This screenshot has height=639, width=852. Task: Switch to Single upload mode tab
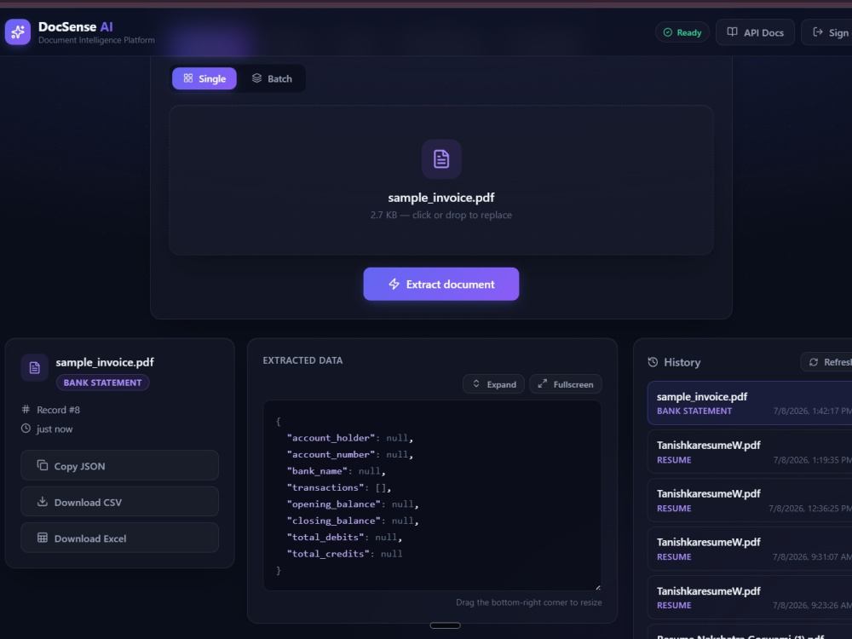pos(204,78)
